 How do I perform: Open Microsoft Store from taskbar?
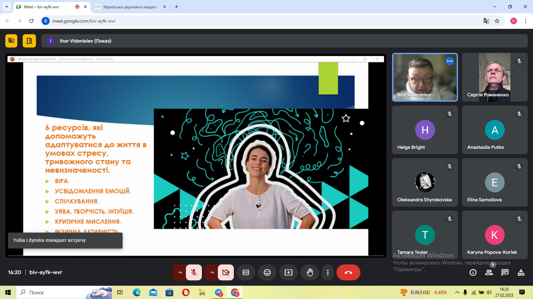pos(170,292)
